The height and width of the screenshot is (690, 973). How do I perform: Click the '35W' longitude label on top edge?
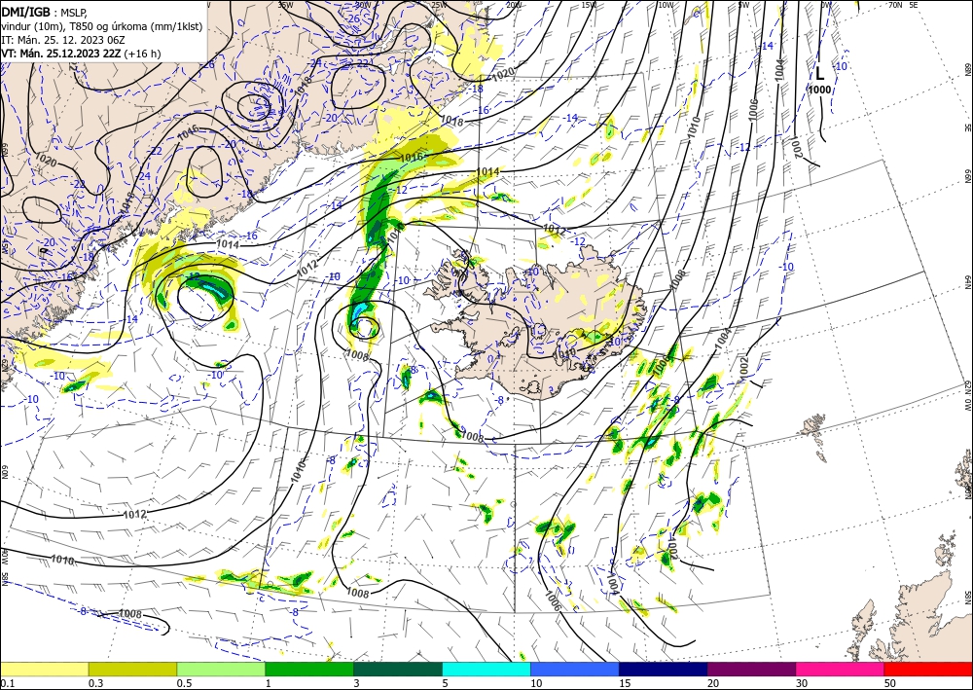pyautogui.click(x=285, y=4)
